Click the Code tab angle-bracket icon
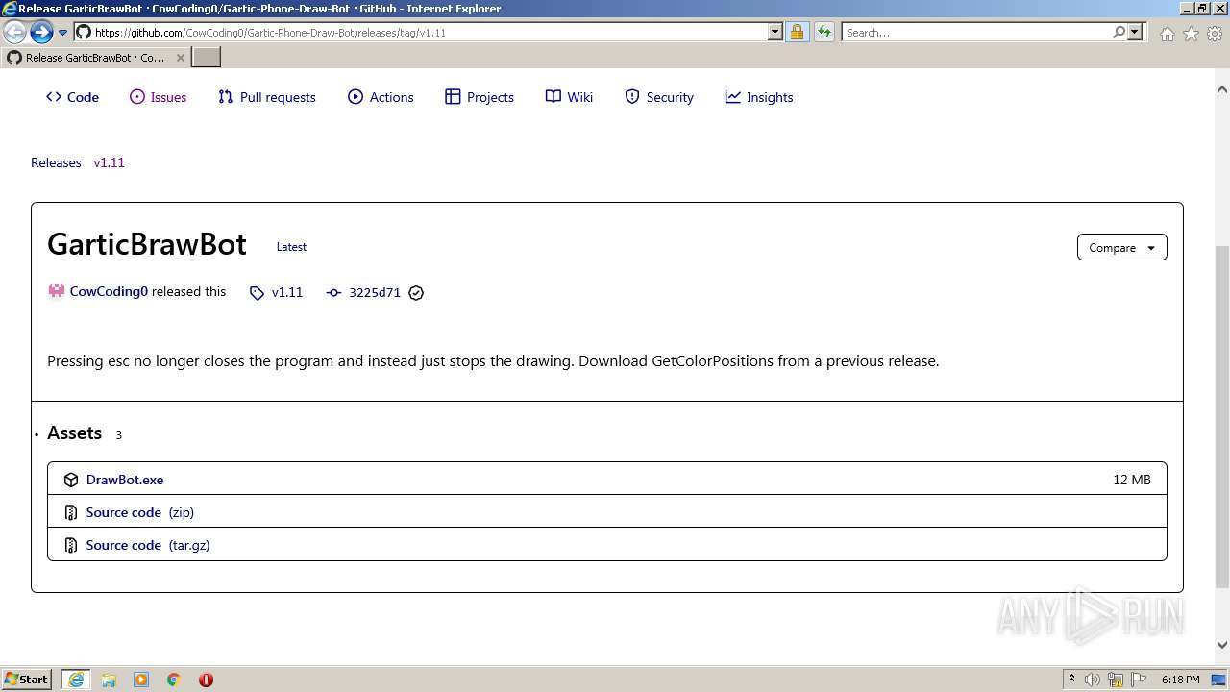The height and width of the screenshot is (692, 1230). click(x=54, y=97)
